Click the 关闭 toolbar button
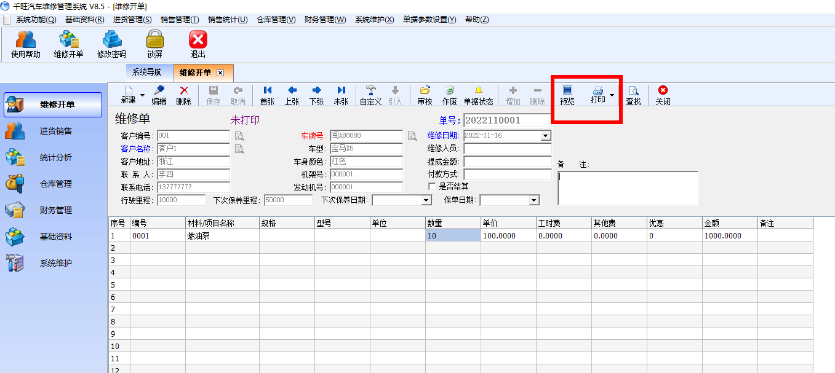835x373 pixels. [663, 96]
